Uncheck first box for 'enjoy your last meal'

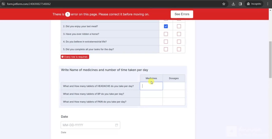tap(166, 26)
